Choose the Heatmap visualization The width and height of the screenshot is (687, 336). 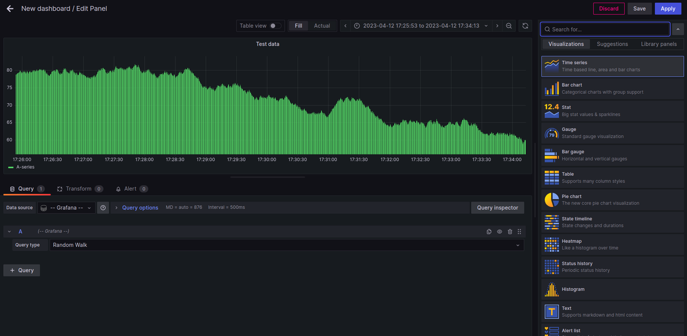click(x=612, y=244)
